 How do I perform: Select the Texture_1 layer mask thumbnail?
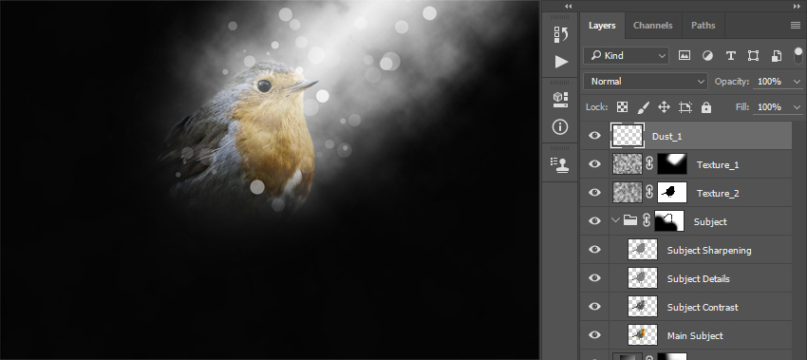(x=671, y=164)
